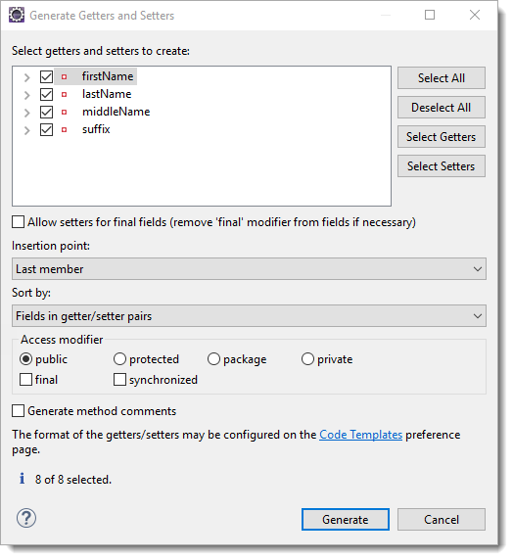Expand the firstName tree node
The image size is (513, 560).
click(x=27, y=77)
